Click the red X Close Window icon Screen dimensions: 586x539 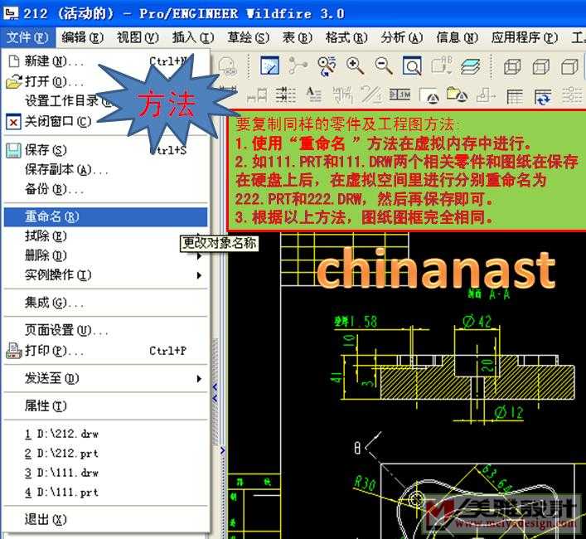pyautogui.click(x=13, y=121)
